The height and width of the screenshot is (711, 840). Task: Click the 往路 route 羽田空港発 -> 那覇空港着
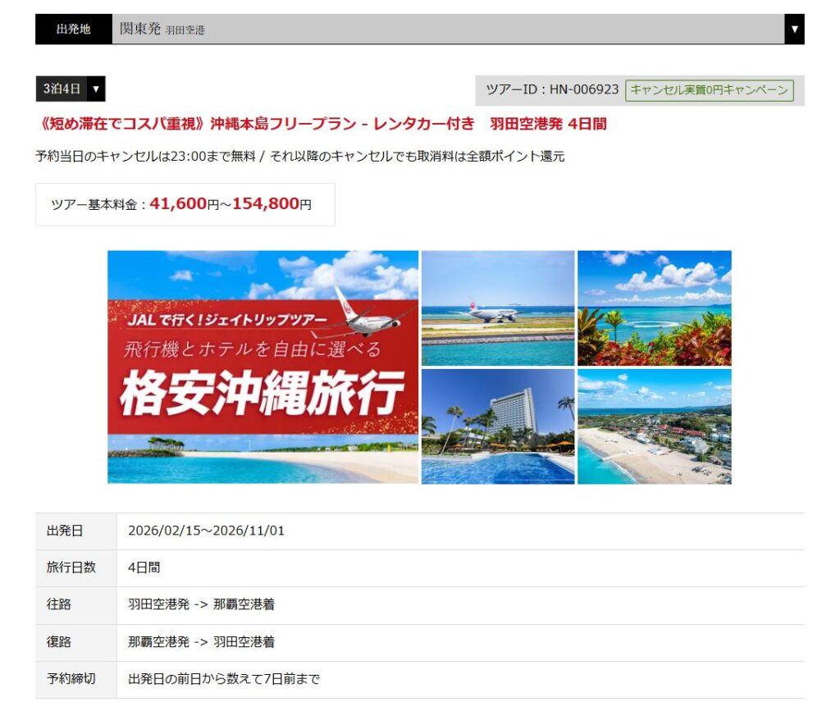coord(201,604)
